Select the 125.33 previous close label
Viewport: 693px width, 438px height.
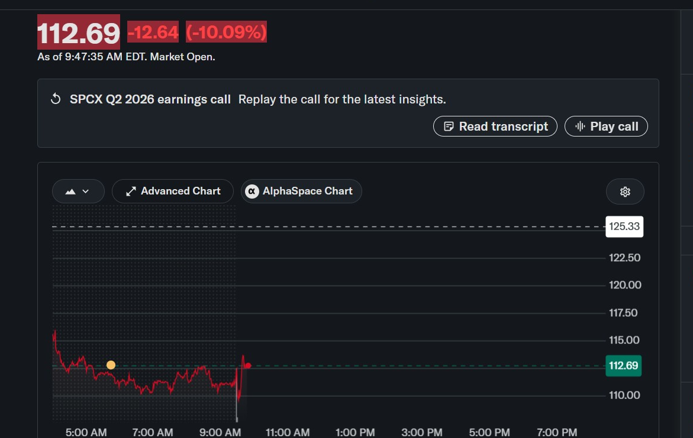624,226
